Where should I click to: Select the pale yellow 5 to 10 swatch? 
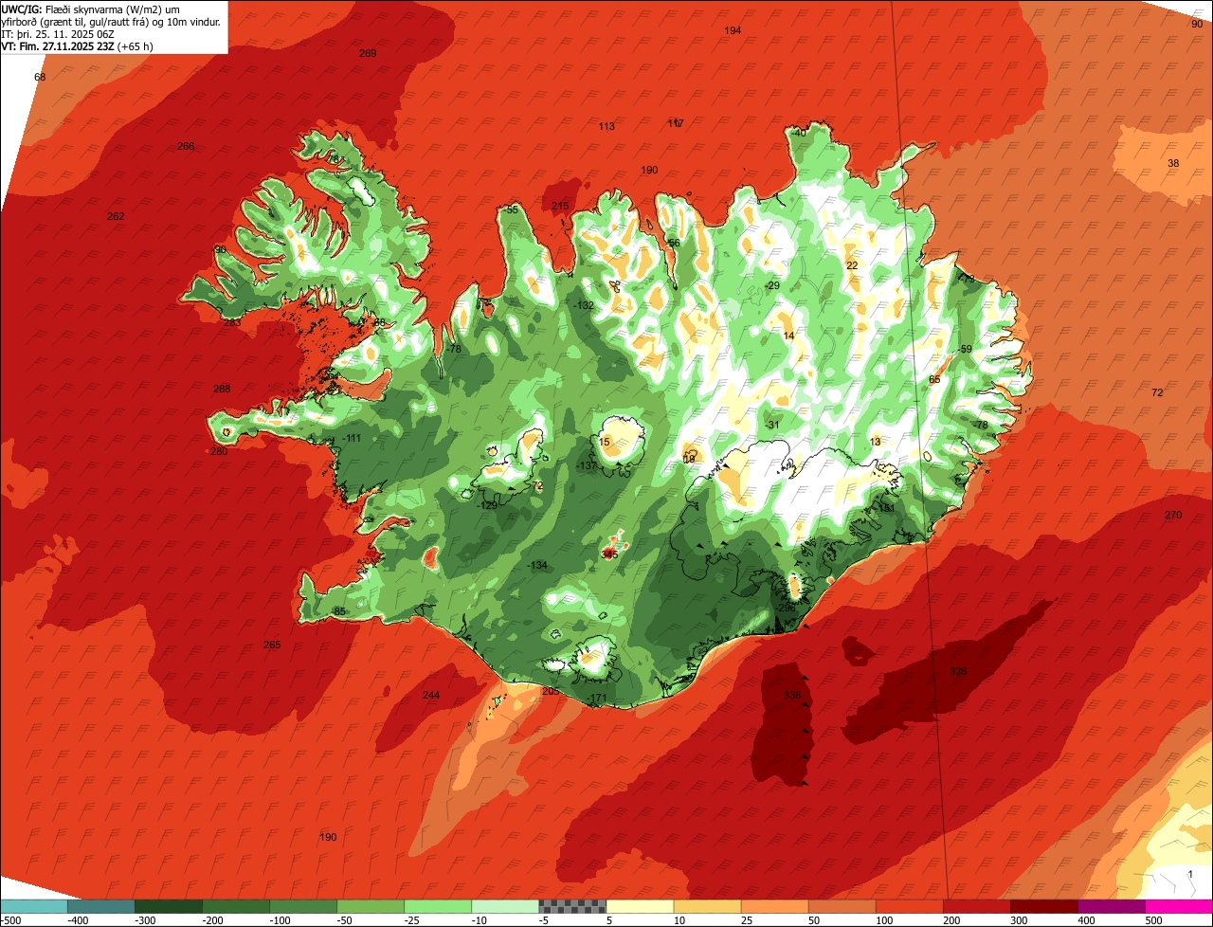click(640, 906)
